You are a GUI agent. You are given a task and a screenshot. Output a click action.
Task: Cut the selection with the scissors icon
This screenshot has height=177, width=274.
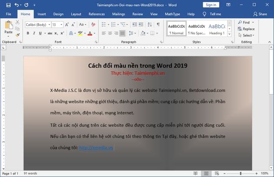click(x=17, y=22)
